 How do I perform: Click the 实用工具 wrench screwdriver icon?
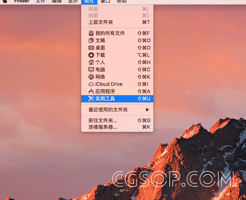pos(91,99)
